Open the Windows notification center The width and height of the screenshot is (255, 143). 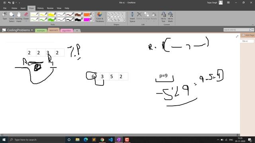tap(250, 139)
